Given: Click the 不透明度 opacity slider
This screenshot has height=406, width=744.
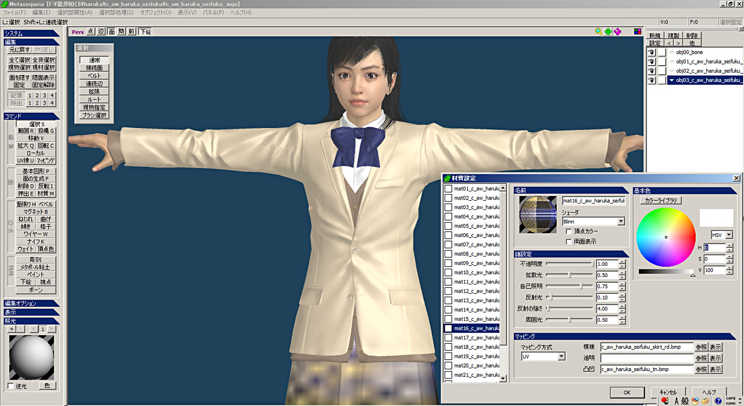Looking at the screenshot, I should [569, 264].
